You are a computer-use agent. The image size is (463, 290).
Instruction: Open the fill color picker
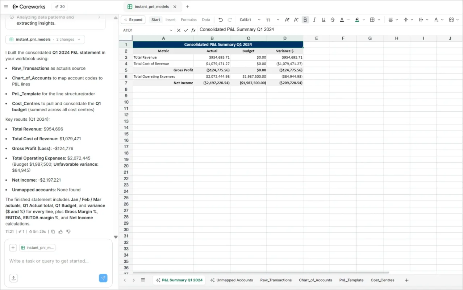357,20
